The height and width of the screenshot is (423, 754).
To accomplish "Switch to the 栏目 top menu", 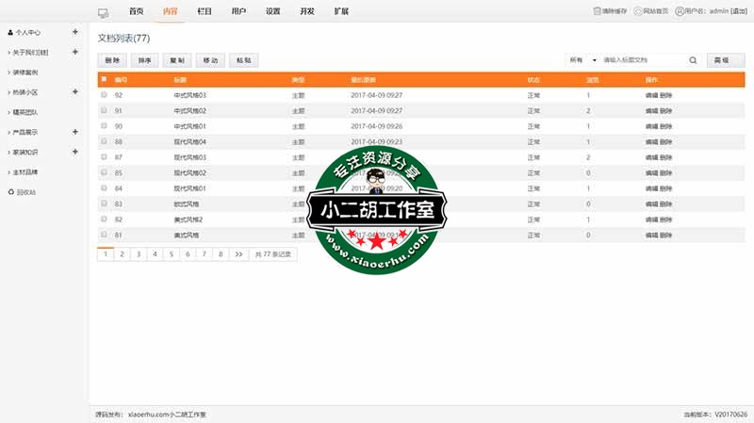I will click(x=205, y=12).
